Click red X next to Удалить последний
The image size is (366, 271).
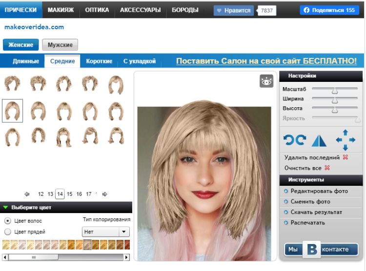346,157
